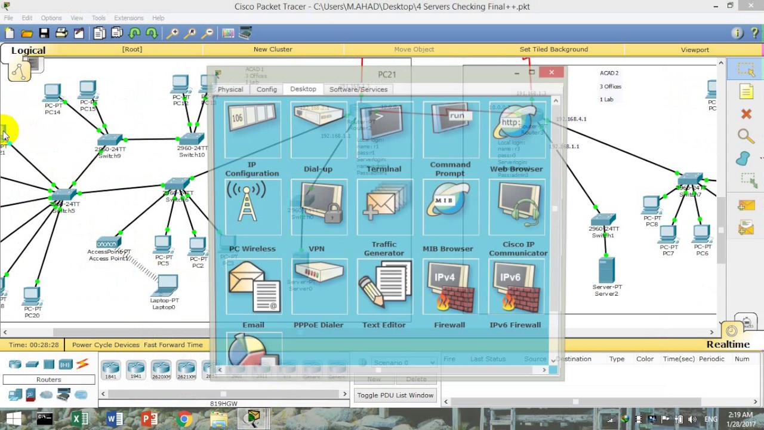Image resolution: width=764 pixels, height=430 pixels.
Task: Click the Zoom Out magnifier icon
Action: [207, 33]
